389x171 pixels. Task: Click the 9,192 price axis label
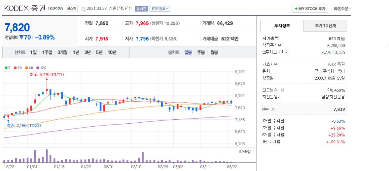pyautogui.click(x=240, y=72)
